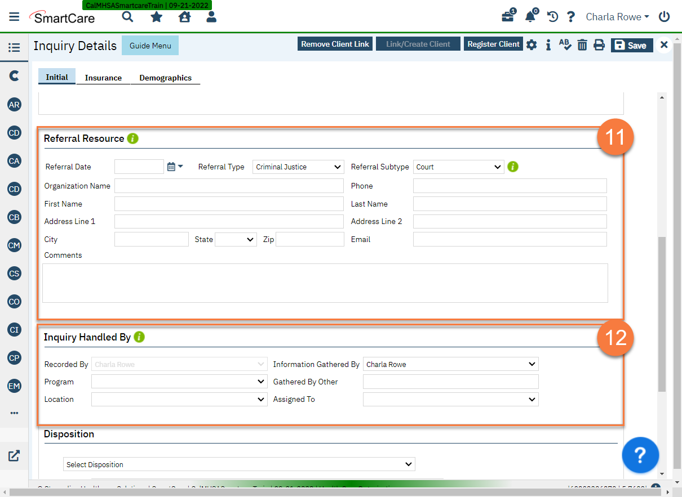
Task: Expand the Information Gathered By dropdown
Action: (x=450, y=364)
